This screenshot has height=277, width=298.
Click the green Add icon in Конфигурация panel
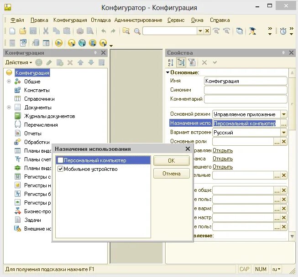[x=39, y=62]
